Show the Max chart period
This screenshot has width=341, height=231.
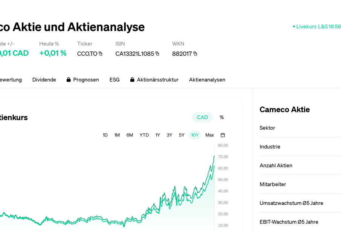coord(209,135)
